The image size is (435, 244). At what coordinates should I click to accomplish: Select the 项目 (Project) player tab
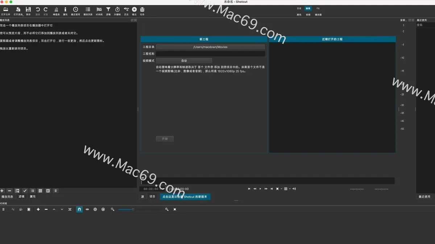click(152, 197)
